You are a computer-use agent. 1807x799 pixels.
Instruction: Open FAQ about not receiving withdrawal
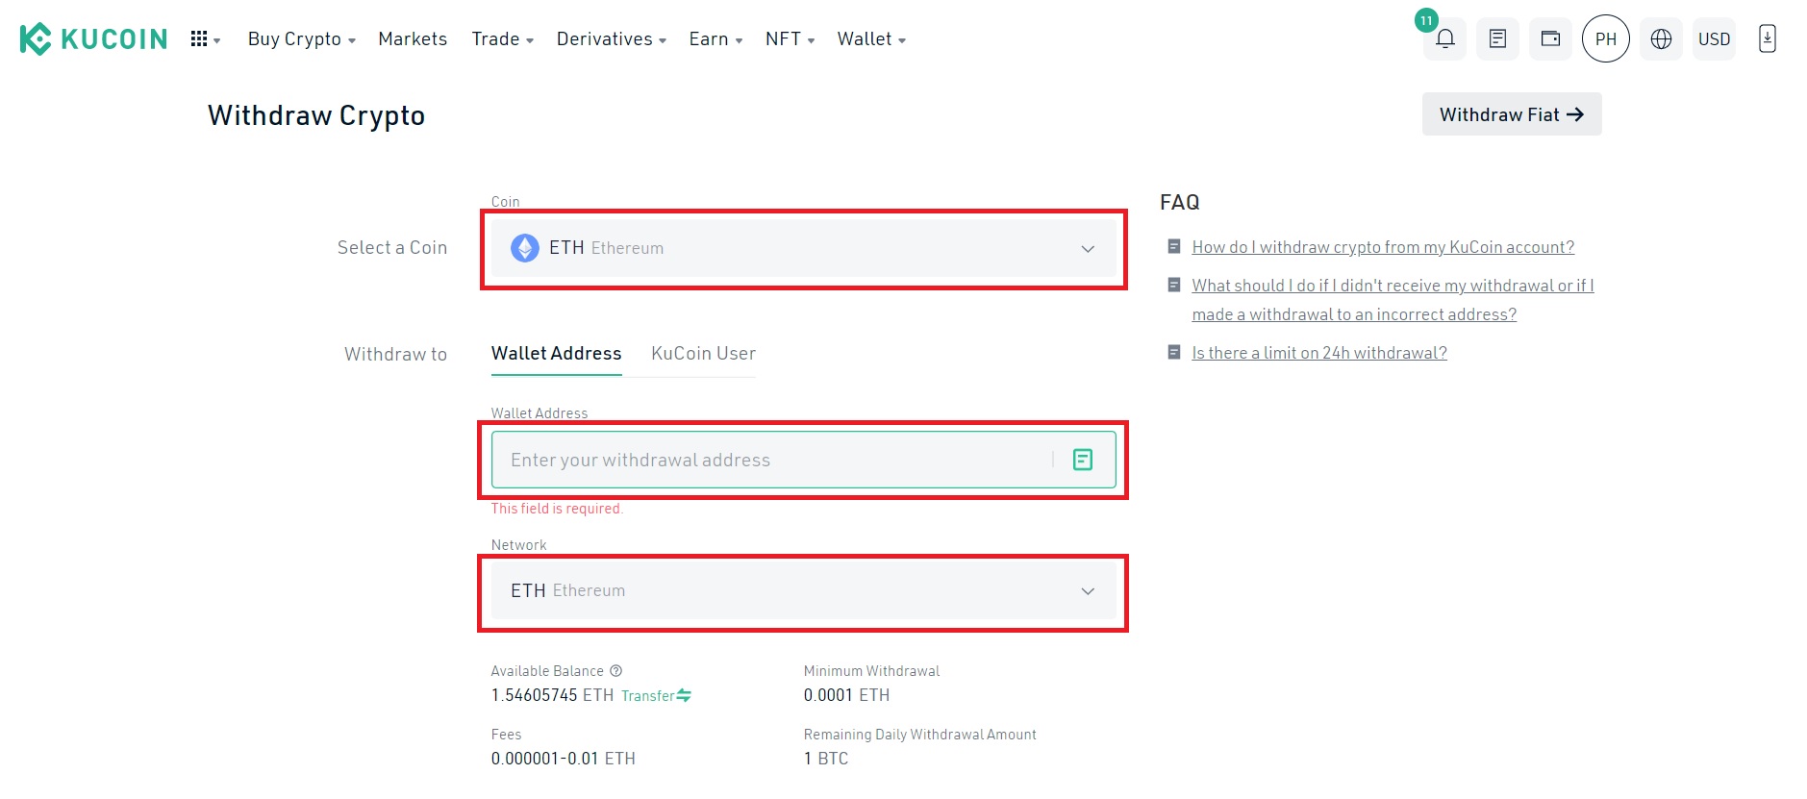1393,300
